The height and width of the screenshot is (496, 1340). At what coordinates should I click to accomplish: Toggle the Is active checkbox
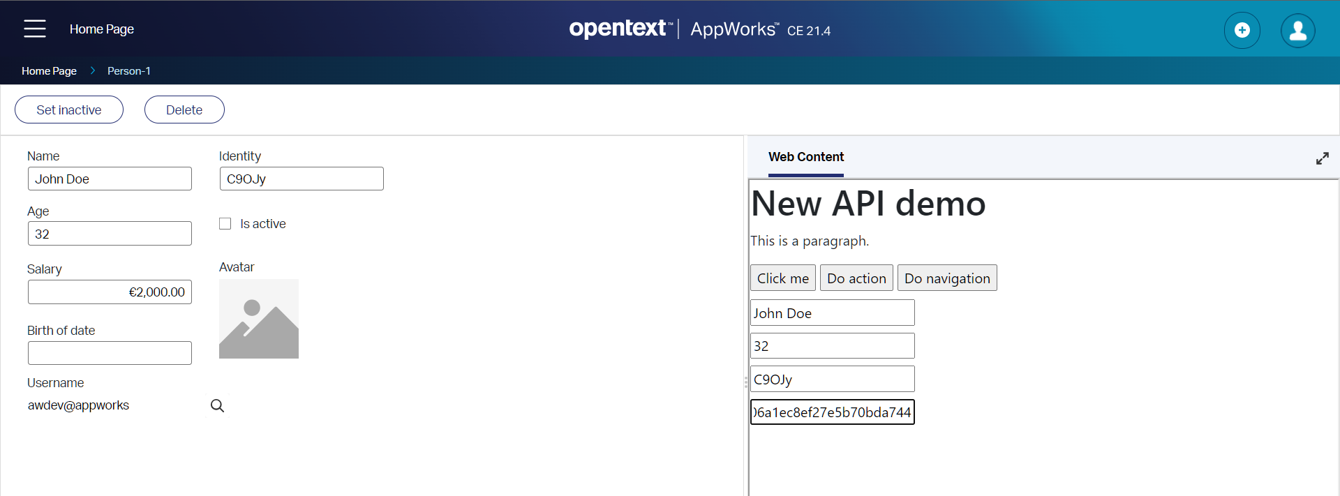(225, 224)
